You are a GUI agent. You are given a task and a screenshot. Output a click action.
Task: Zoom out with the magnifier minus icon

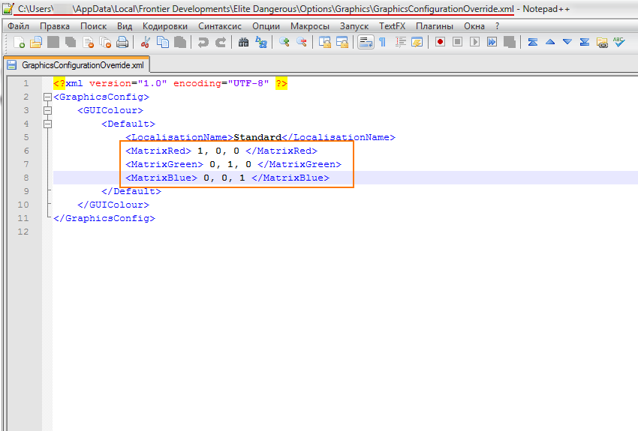(302, 42)
